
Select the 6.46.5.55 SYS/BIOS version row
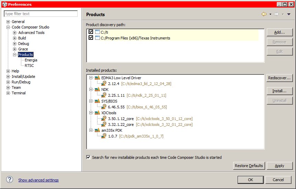point(137,107)
